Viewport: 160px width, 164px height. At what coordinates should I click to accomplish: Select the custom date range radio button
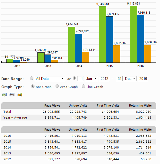coord(74,78)
